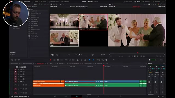
Task: Open Carousel Clips-Wide in media pool
Action: point(36,13)
